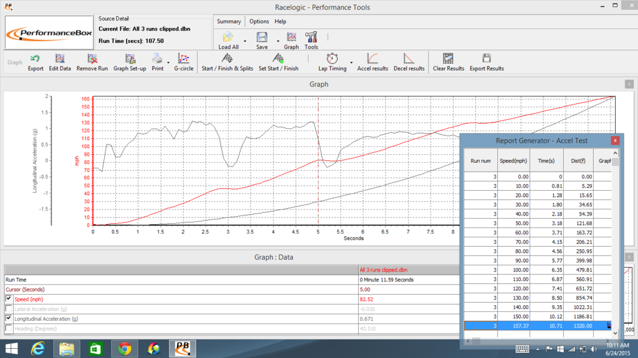This screenshot has height=358, width=638.
Task: Click Set Start / Finish tool
Action: [x=279, y=63]
